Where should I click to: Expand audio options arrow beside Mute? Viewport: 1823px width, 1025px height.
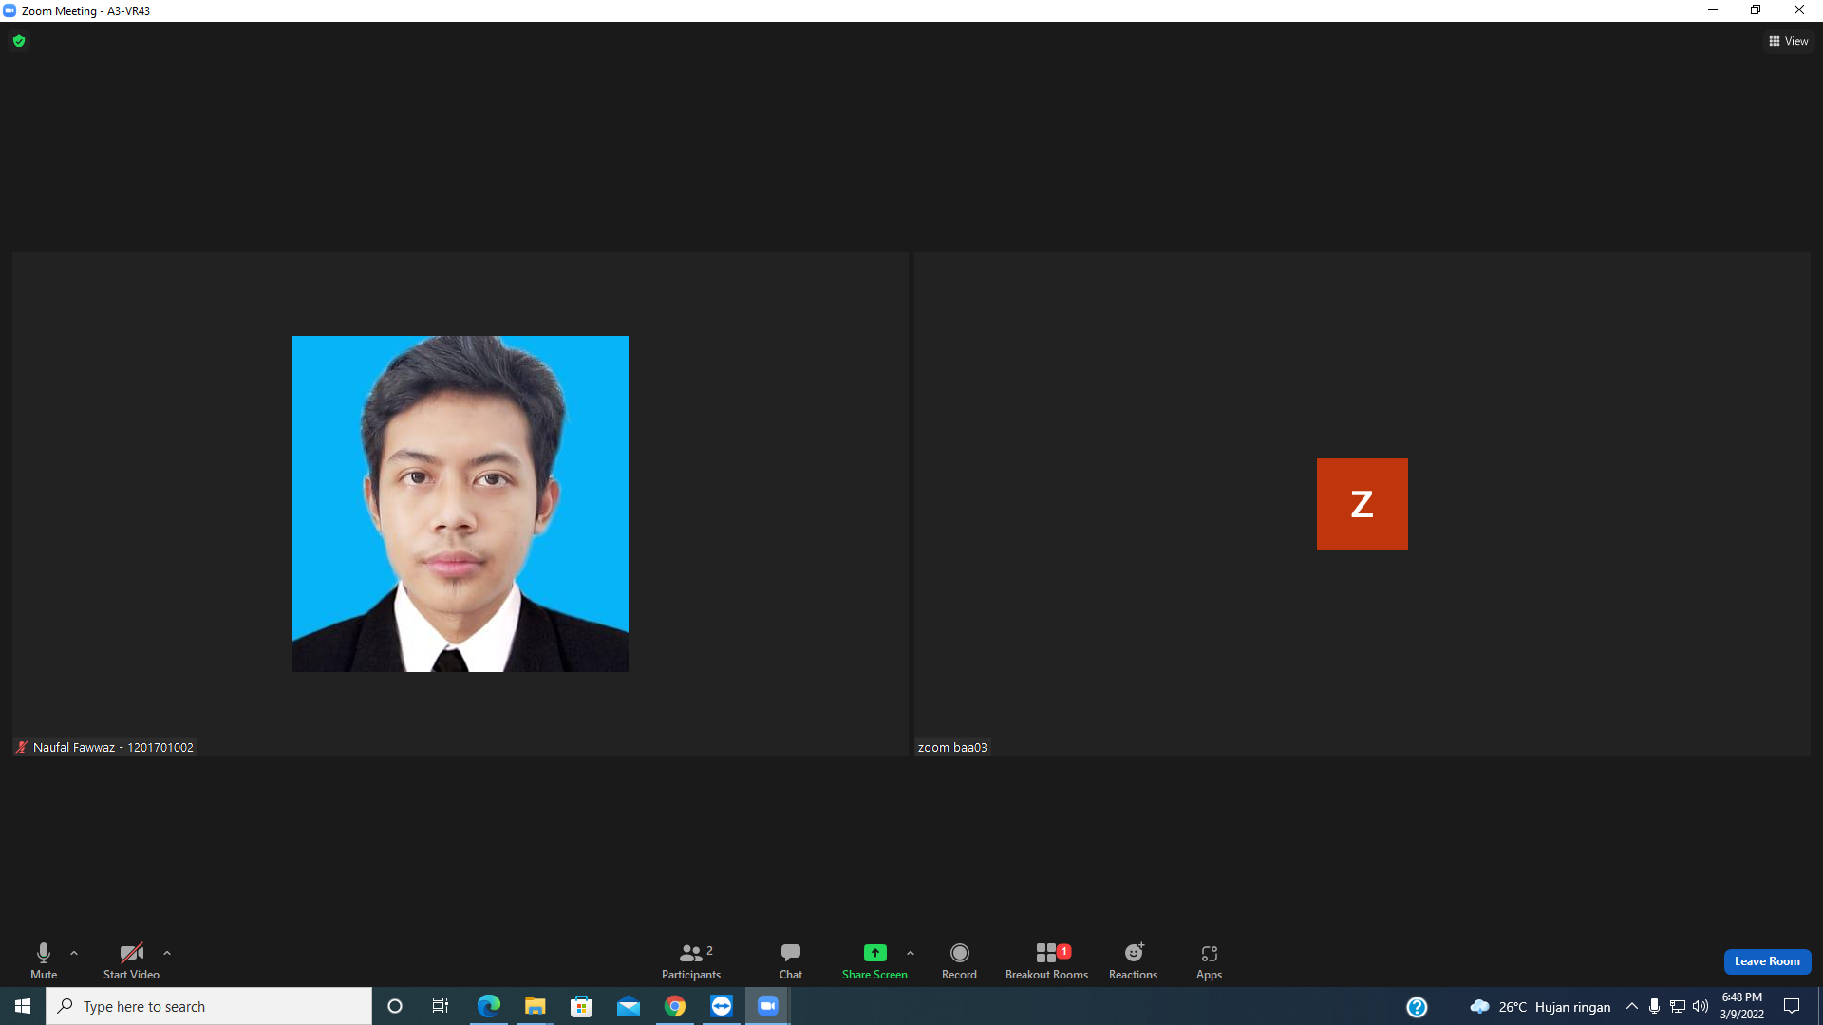coord(74,953)
